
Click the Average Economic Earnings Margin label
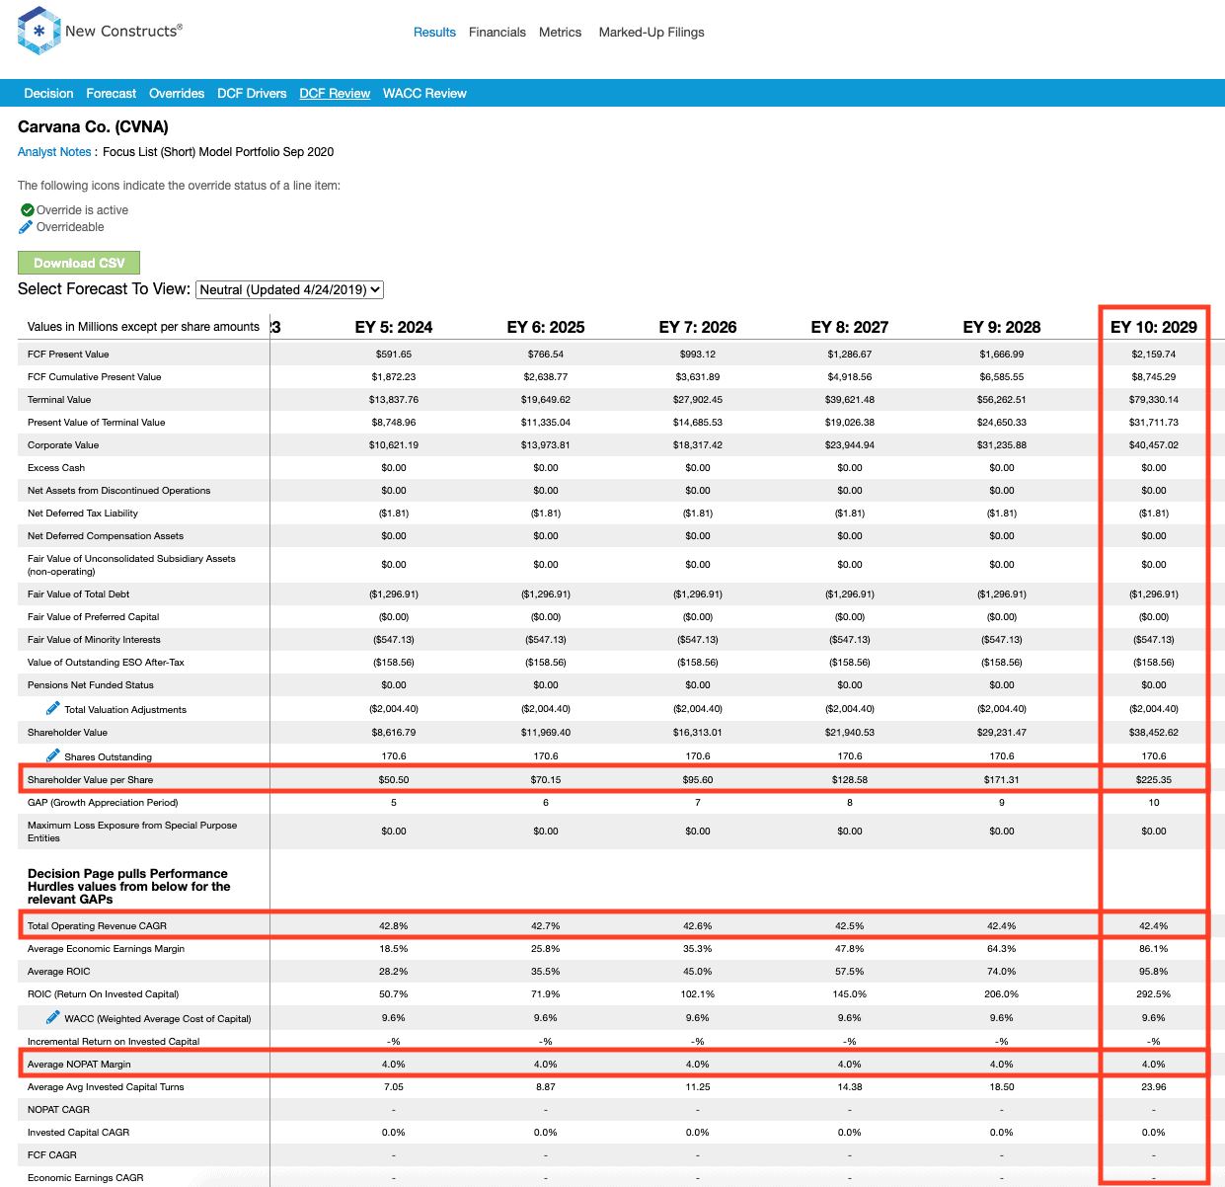point(107,949)
